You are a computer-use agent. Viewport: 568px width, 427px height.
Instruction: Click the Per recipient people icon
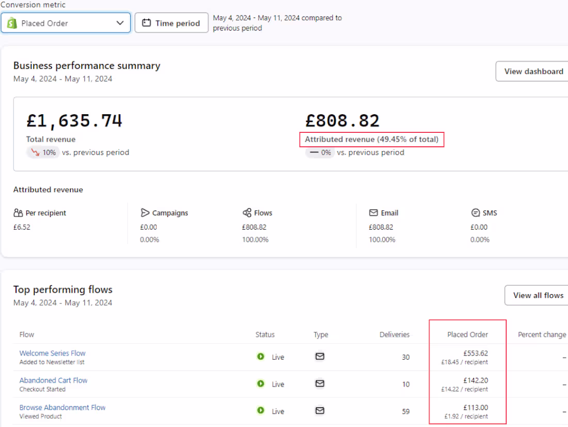tap(17, 212)
